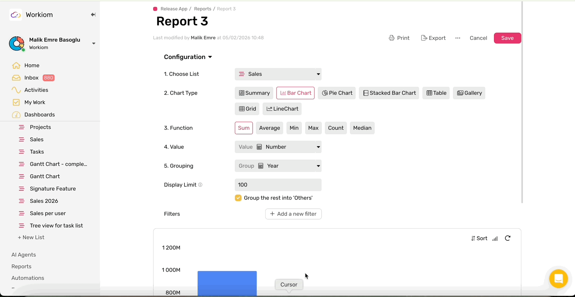
Task: Open Activities in the sidebar
Action: click(x=36, y=90)
